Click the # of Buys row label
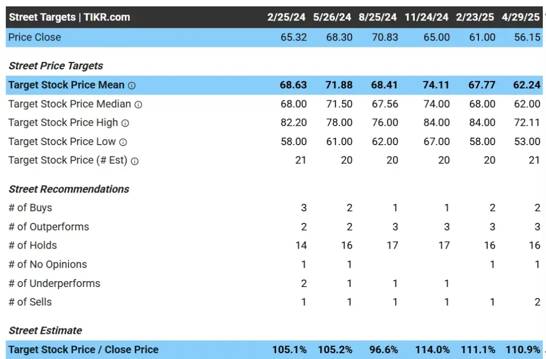Screen dimensions: 546x359 pyautogui.click(x=30, y=208)
